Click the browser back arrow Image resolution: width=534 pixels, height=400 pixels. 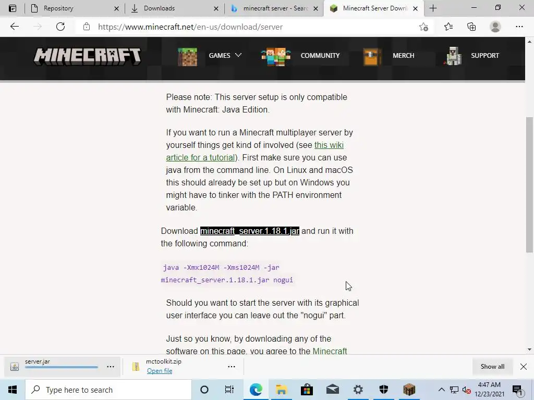(14, 27)
